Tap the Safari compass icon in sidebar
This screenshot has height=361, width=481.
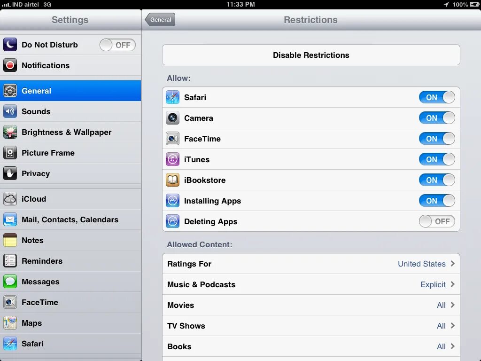tap(10, 344)
